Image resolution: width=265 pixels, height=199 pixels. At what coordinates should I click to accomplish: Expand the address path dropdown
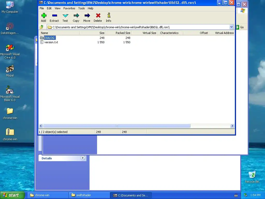(x=231, y=27)
